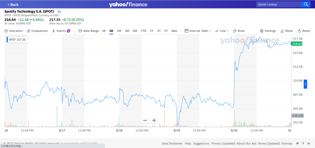Open the Date Range picker
The width and height of the screenshot is (315, 148).
click(x=89, y=31)
